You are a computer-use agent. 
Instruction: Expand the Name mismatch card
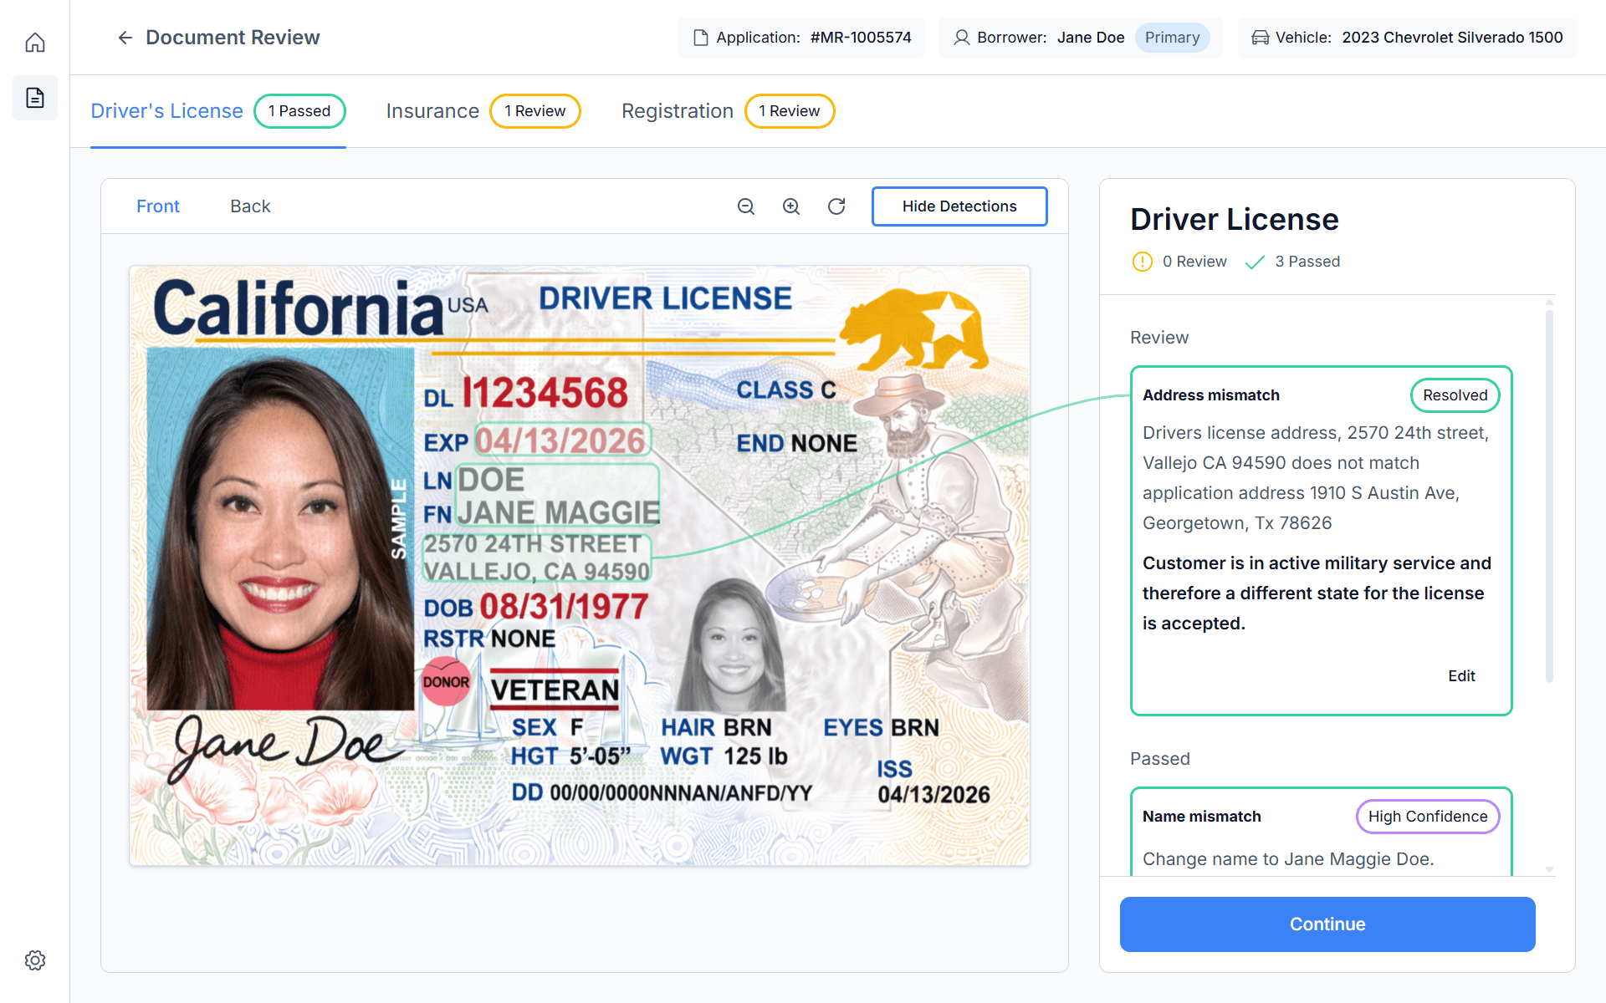[x=1321, y=832]
